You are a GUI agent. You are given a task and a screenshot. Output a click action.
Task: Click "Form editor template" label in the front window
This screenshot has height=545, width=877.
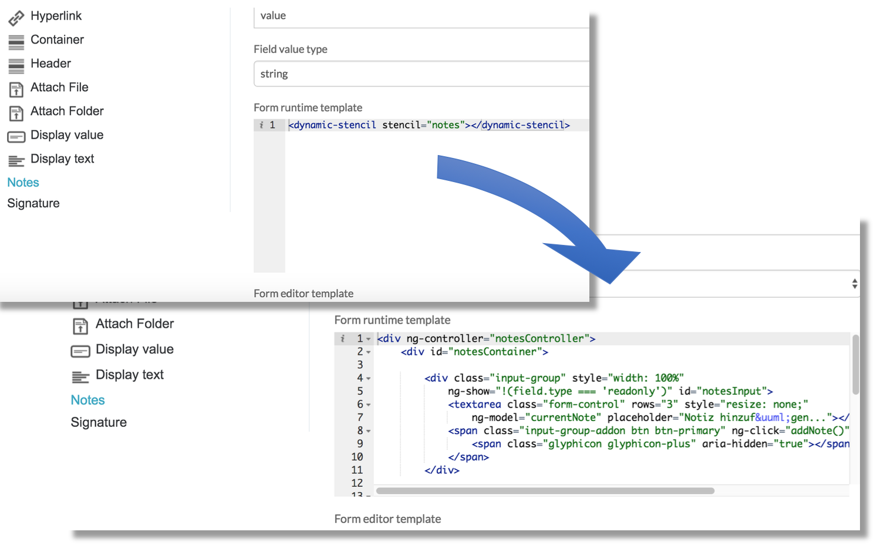pyautogui.click(x=303, y=294)
